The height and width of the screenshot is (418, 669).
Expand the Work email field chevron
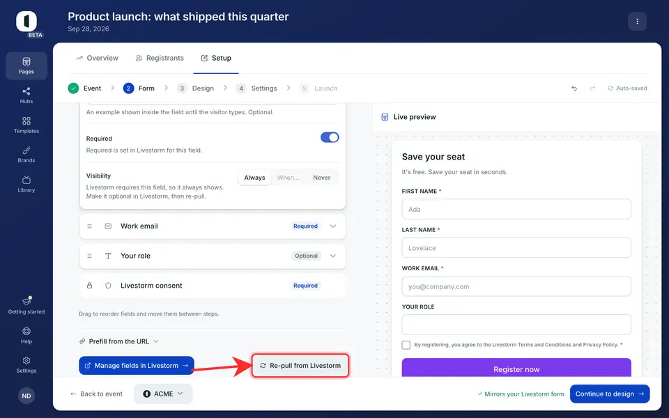[333, 226]
